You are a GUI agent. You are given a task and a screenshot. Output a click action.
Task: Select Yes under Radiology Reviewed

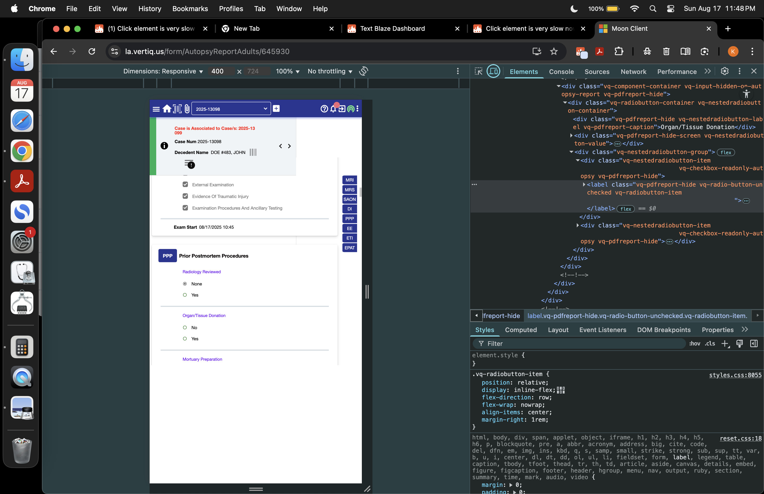[185, 295]
